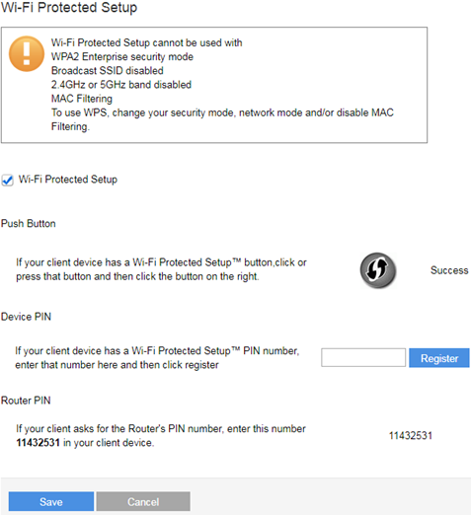
Task: Click the Register button
Action: (439, 358)
